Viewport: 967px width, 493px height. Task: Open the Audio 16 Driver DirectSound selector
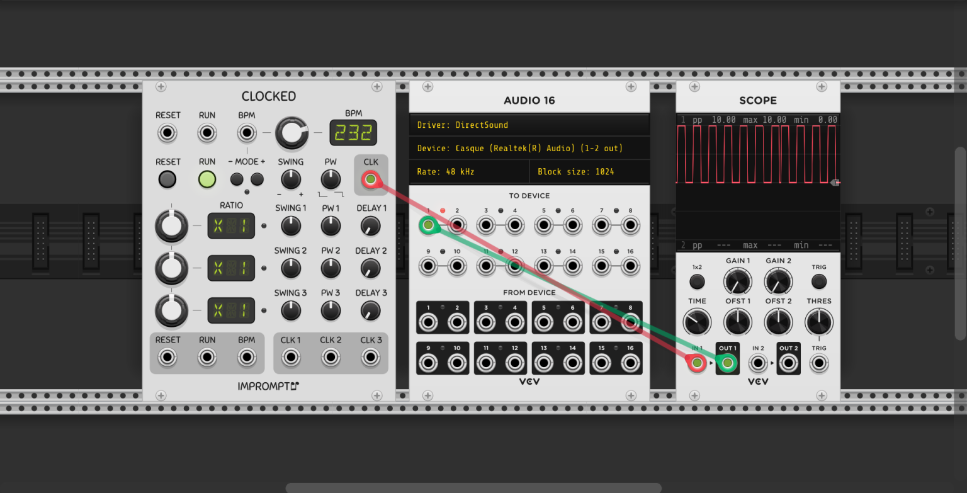(x=529, y=125)
